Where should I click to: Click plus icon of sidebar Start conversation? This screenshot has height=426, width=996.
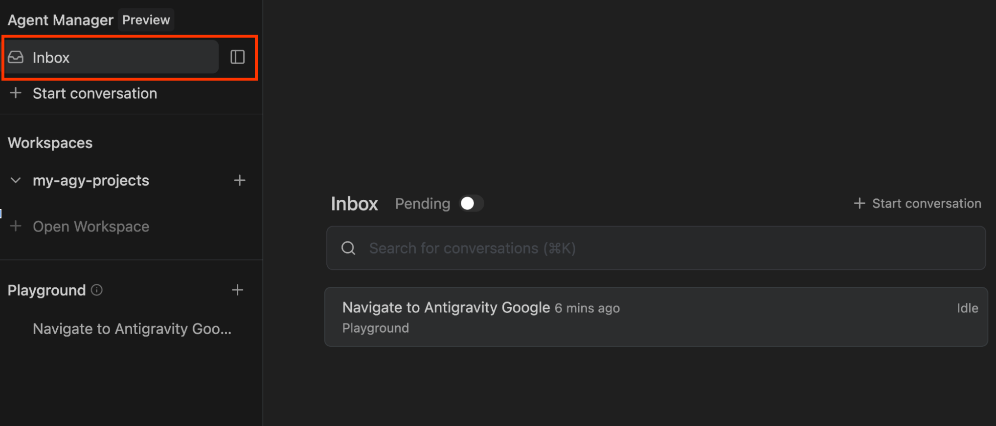16,93
